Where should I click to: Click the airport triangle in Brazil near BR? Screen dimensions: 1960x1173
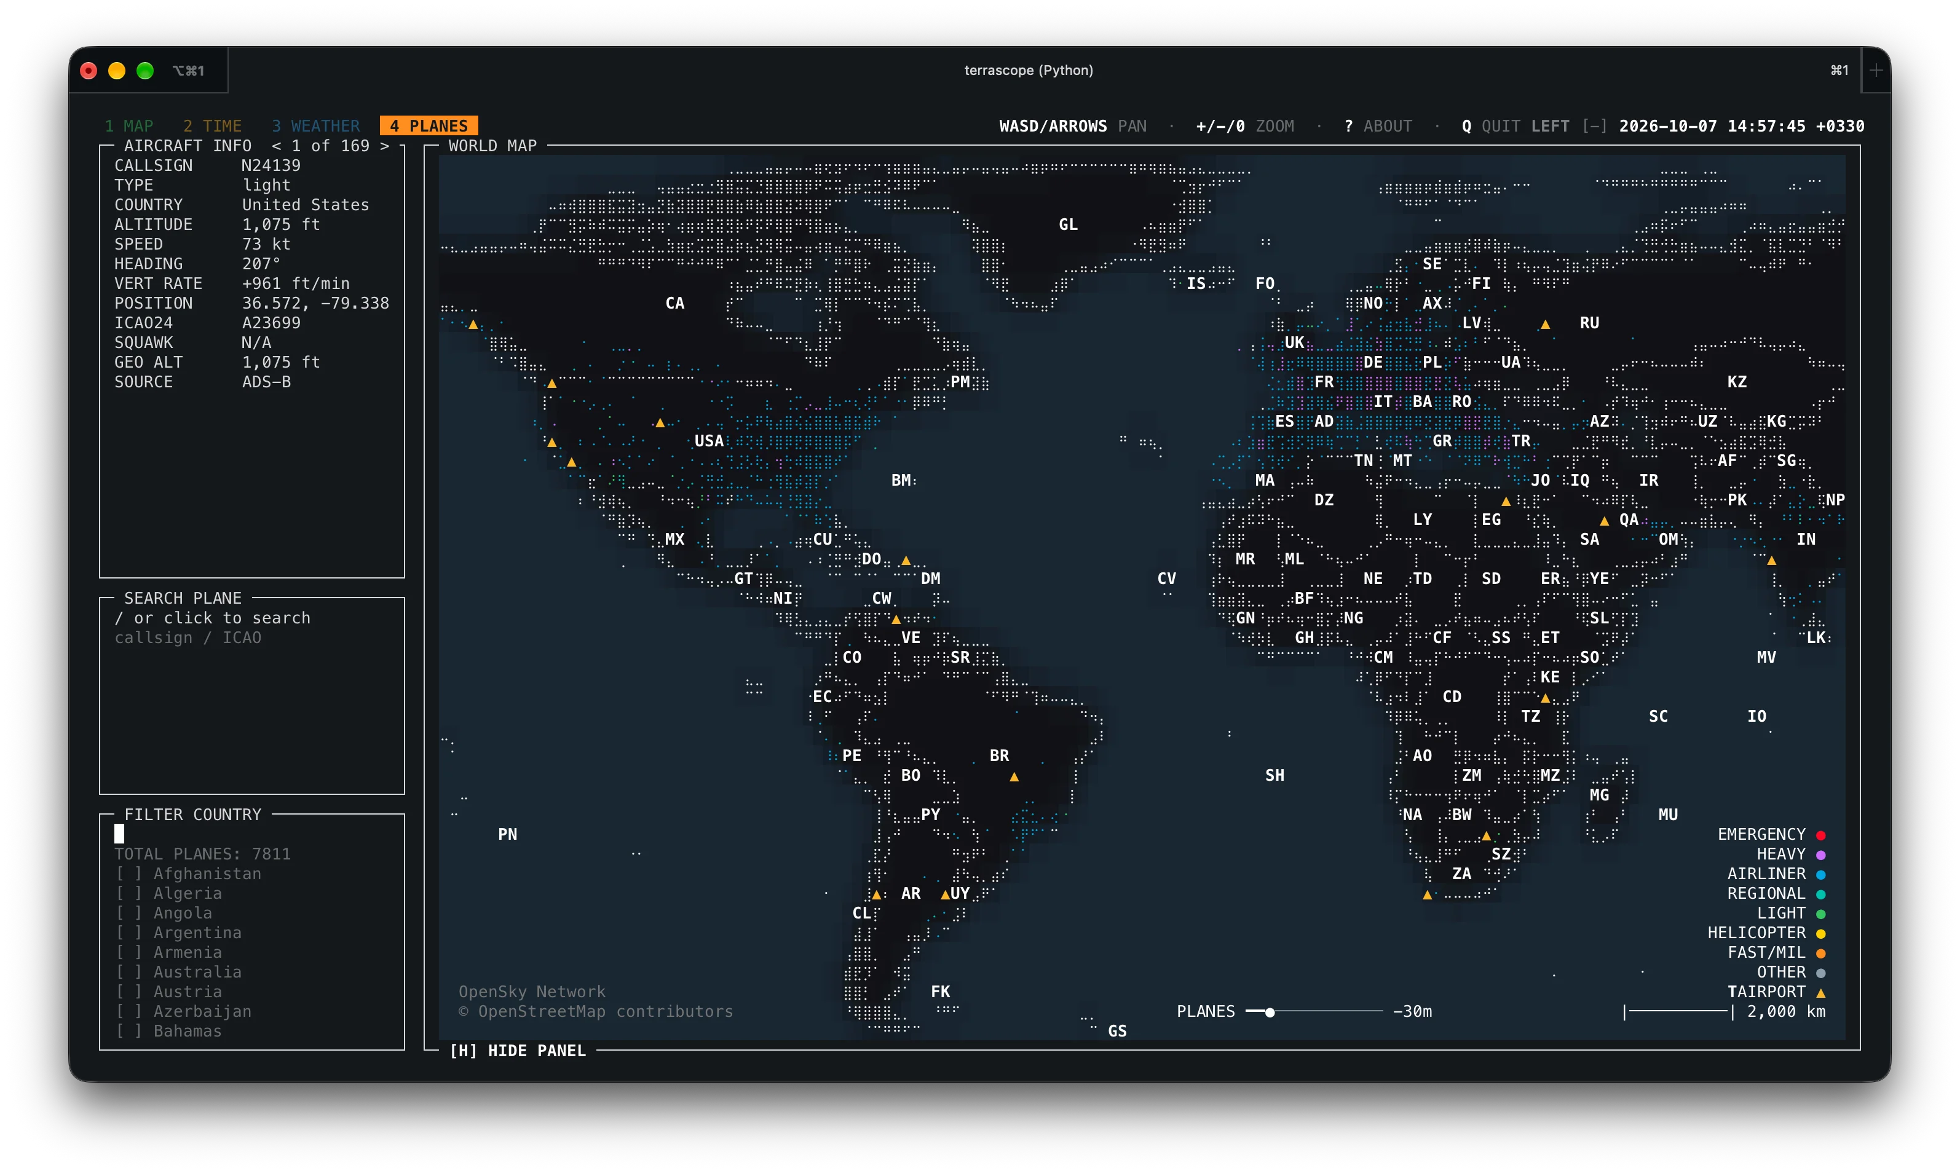coord(1014,777)
